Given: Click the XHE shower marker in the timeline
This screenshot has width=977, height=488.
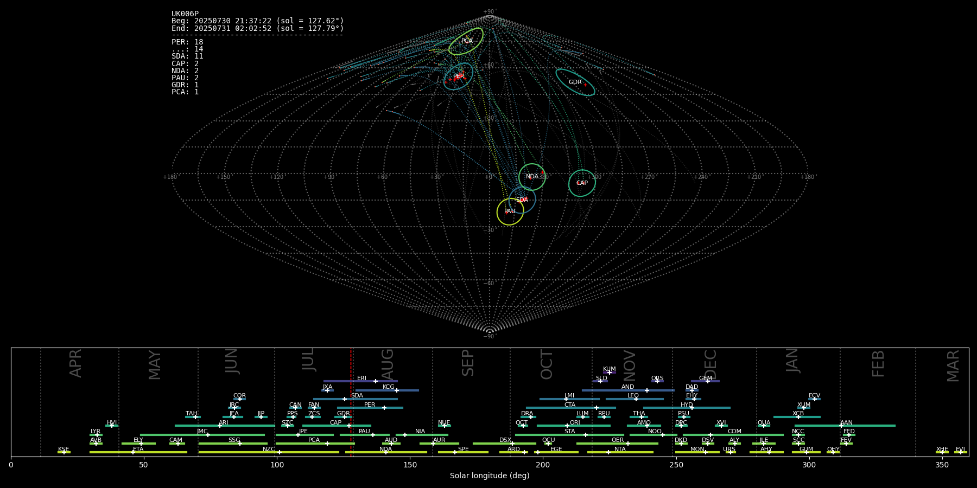Looking at the screenshot, I should pos(942,452).
